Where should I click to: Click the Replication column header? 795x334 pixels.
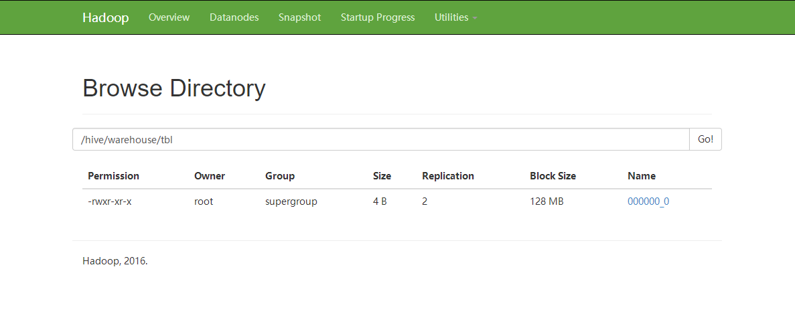pyautogui.click(x=447, y=176)
